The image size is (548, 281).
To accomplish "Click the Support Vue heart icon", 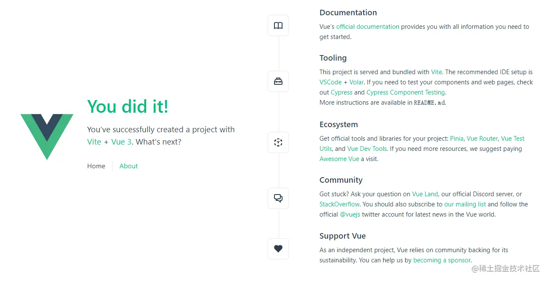I will pyautogui.click(x=278, y=249).
